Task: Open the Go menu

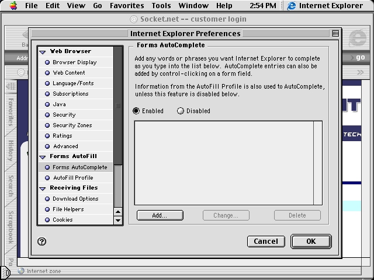Action: click(x=98, y=5)
